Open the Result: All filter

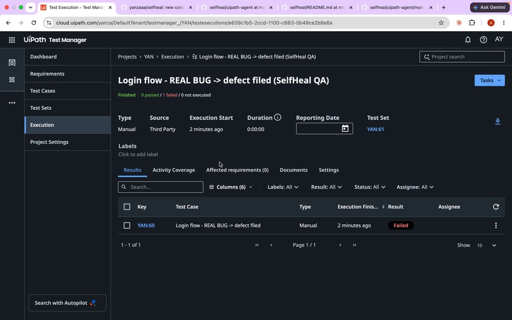click(x=327, y=187)
